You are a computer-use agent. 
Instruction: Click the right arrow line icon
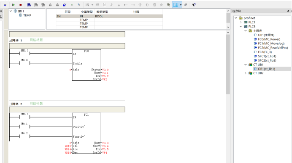pyautogui.click(x=133, y=5)
